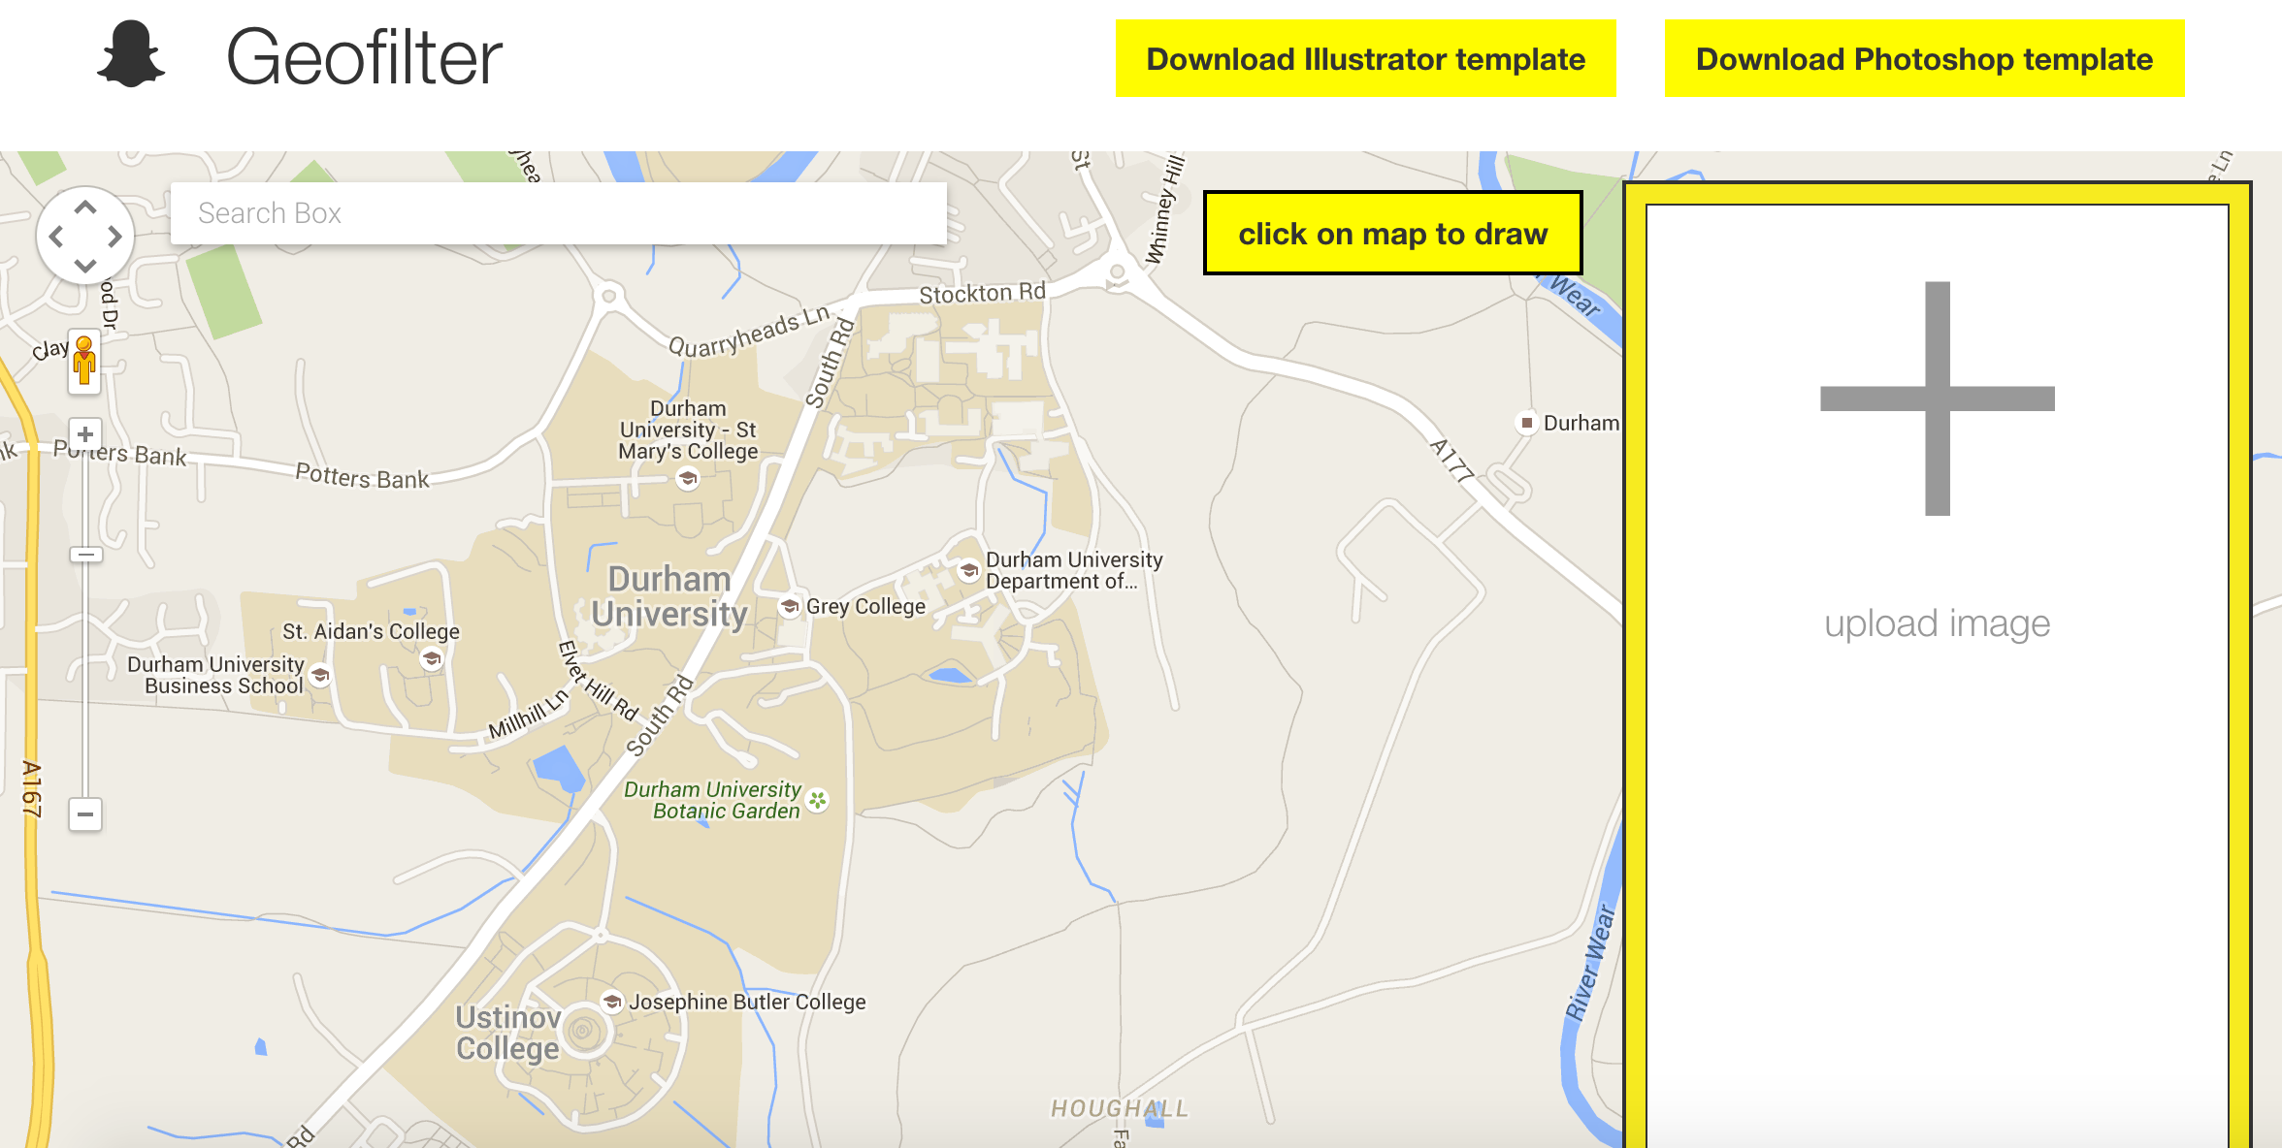Focus the Search Box field
The image size is (2282, 1148).
(559, 213)
